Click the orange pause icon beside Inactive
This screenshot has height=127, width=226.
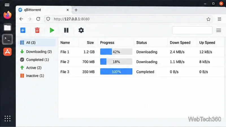pos(22,76)
